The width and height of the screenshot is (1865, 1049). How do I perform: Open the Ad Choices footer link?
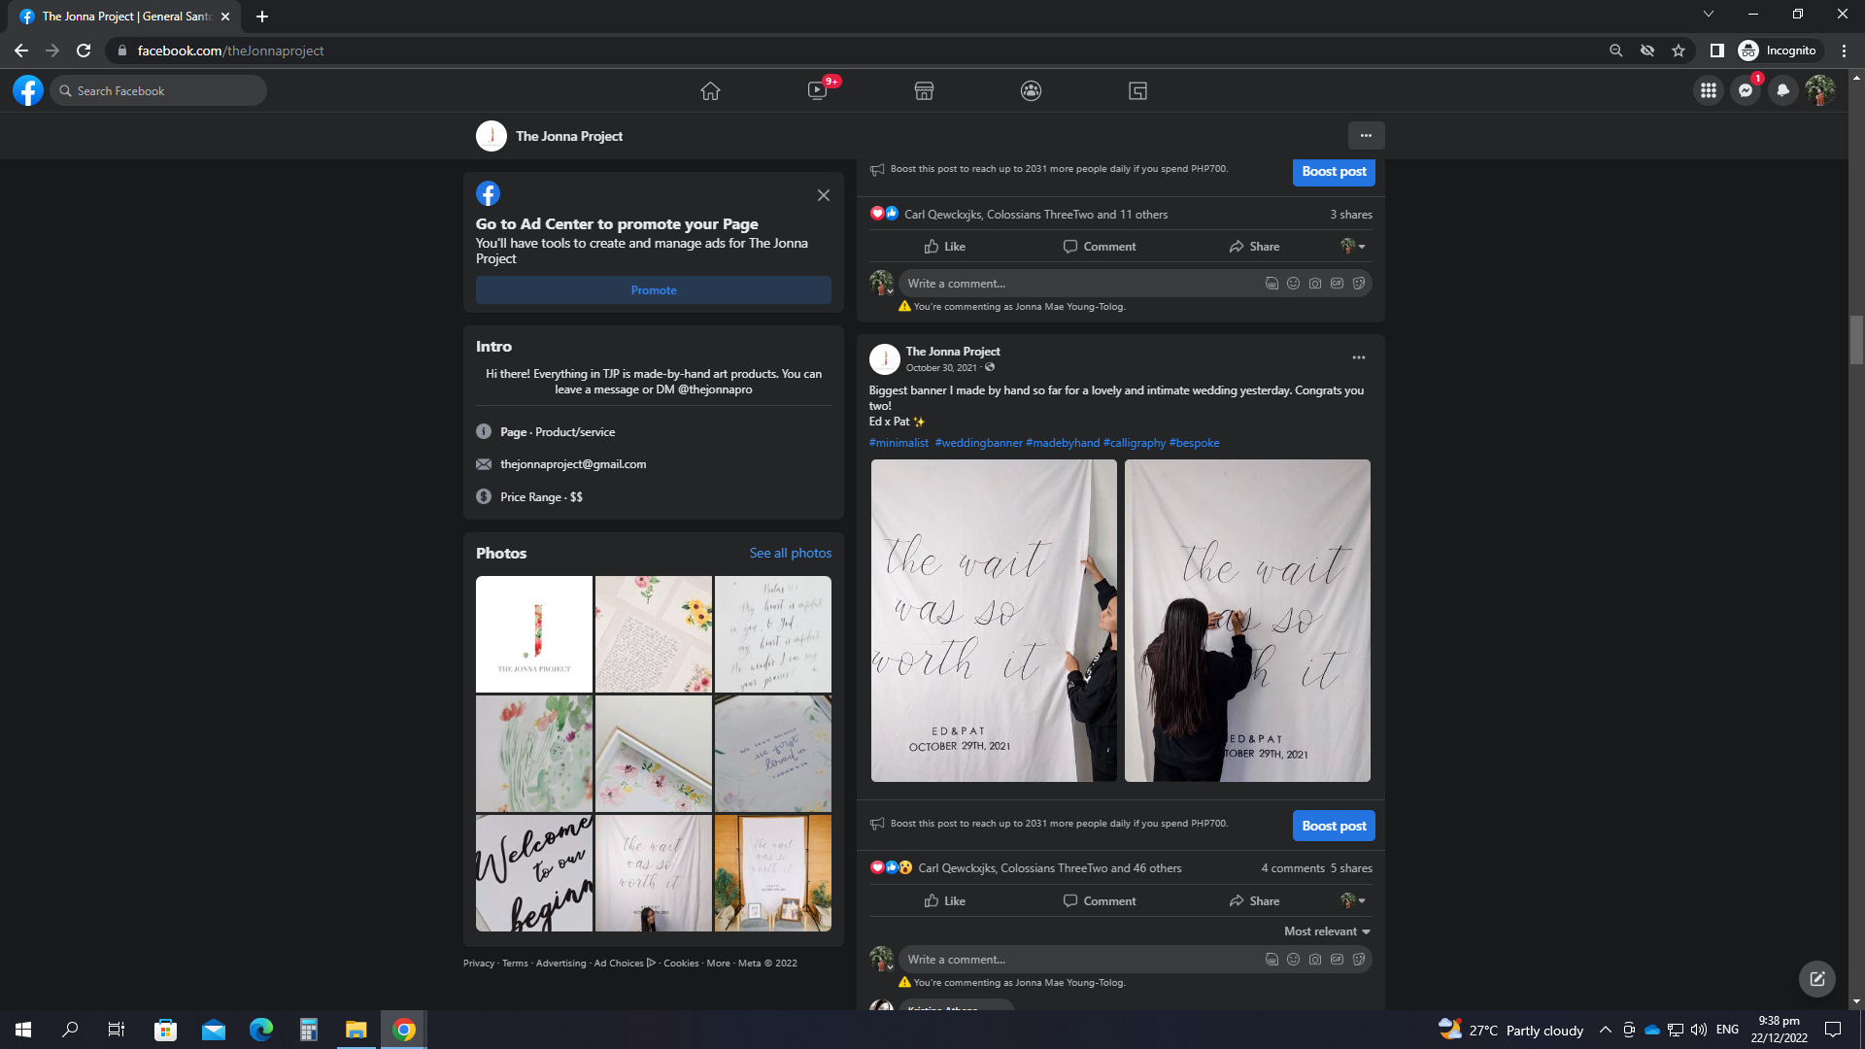[x=625, y=964]
